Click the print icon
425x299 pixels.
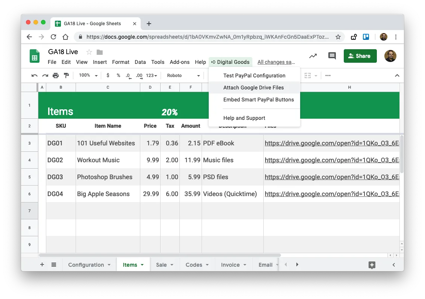point(56,76)
